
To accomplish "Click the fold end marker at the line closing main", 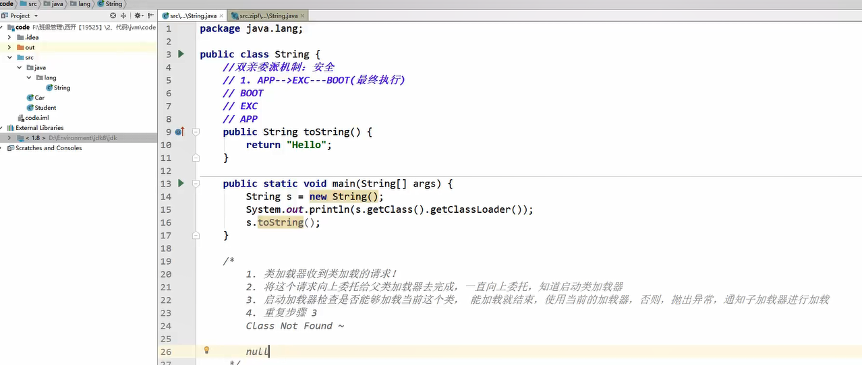I will [x=196, y=235].
